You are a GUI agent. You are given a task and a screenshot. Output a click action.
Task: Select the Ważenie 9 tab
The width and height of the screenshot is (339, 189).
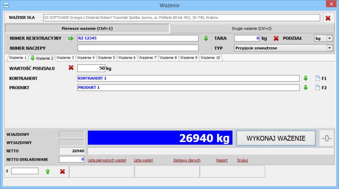pos(189,57)
